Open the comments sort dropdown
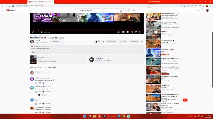Screen dimensions: 213x119 [x=50, y=67]
